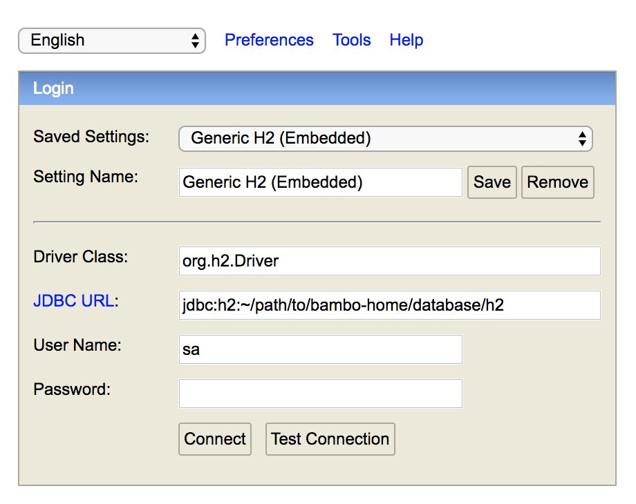Expand the Saved Settings dropdown

click(x=386, y=139)
